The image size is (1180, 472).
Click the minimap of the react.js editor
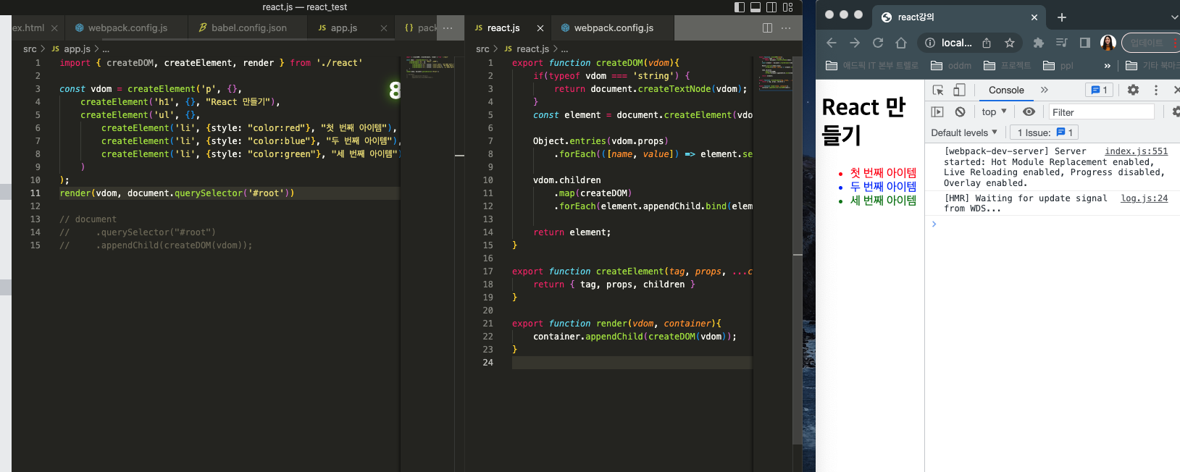pos(775,72)
